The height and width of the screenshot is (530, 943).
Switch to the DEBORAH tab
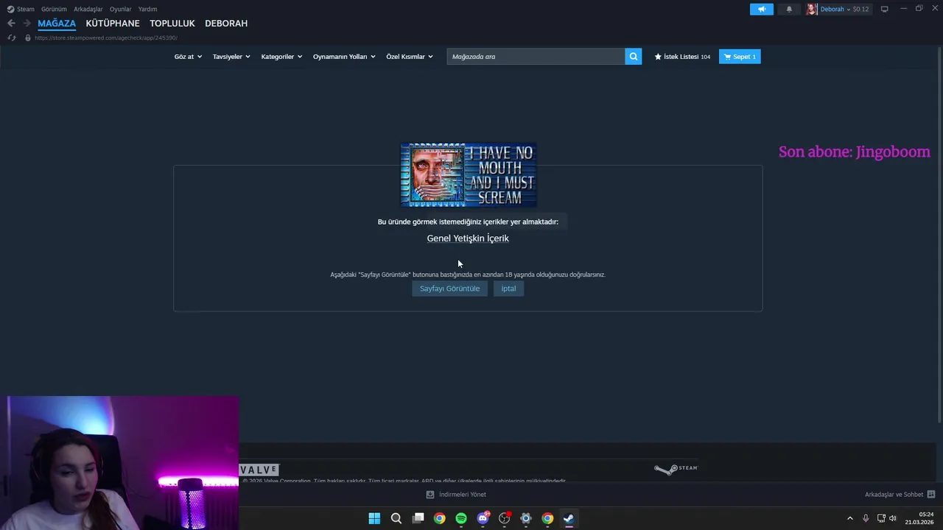226,24
